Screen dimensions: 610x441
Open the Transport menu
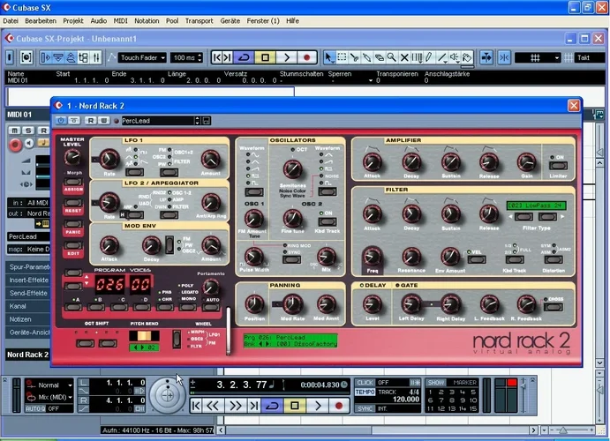(x=199, y=20)
